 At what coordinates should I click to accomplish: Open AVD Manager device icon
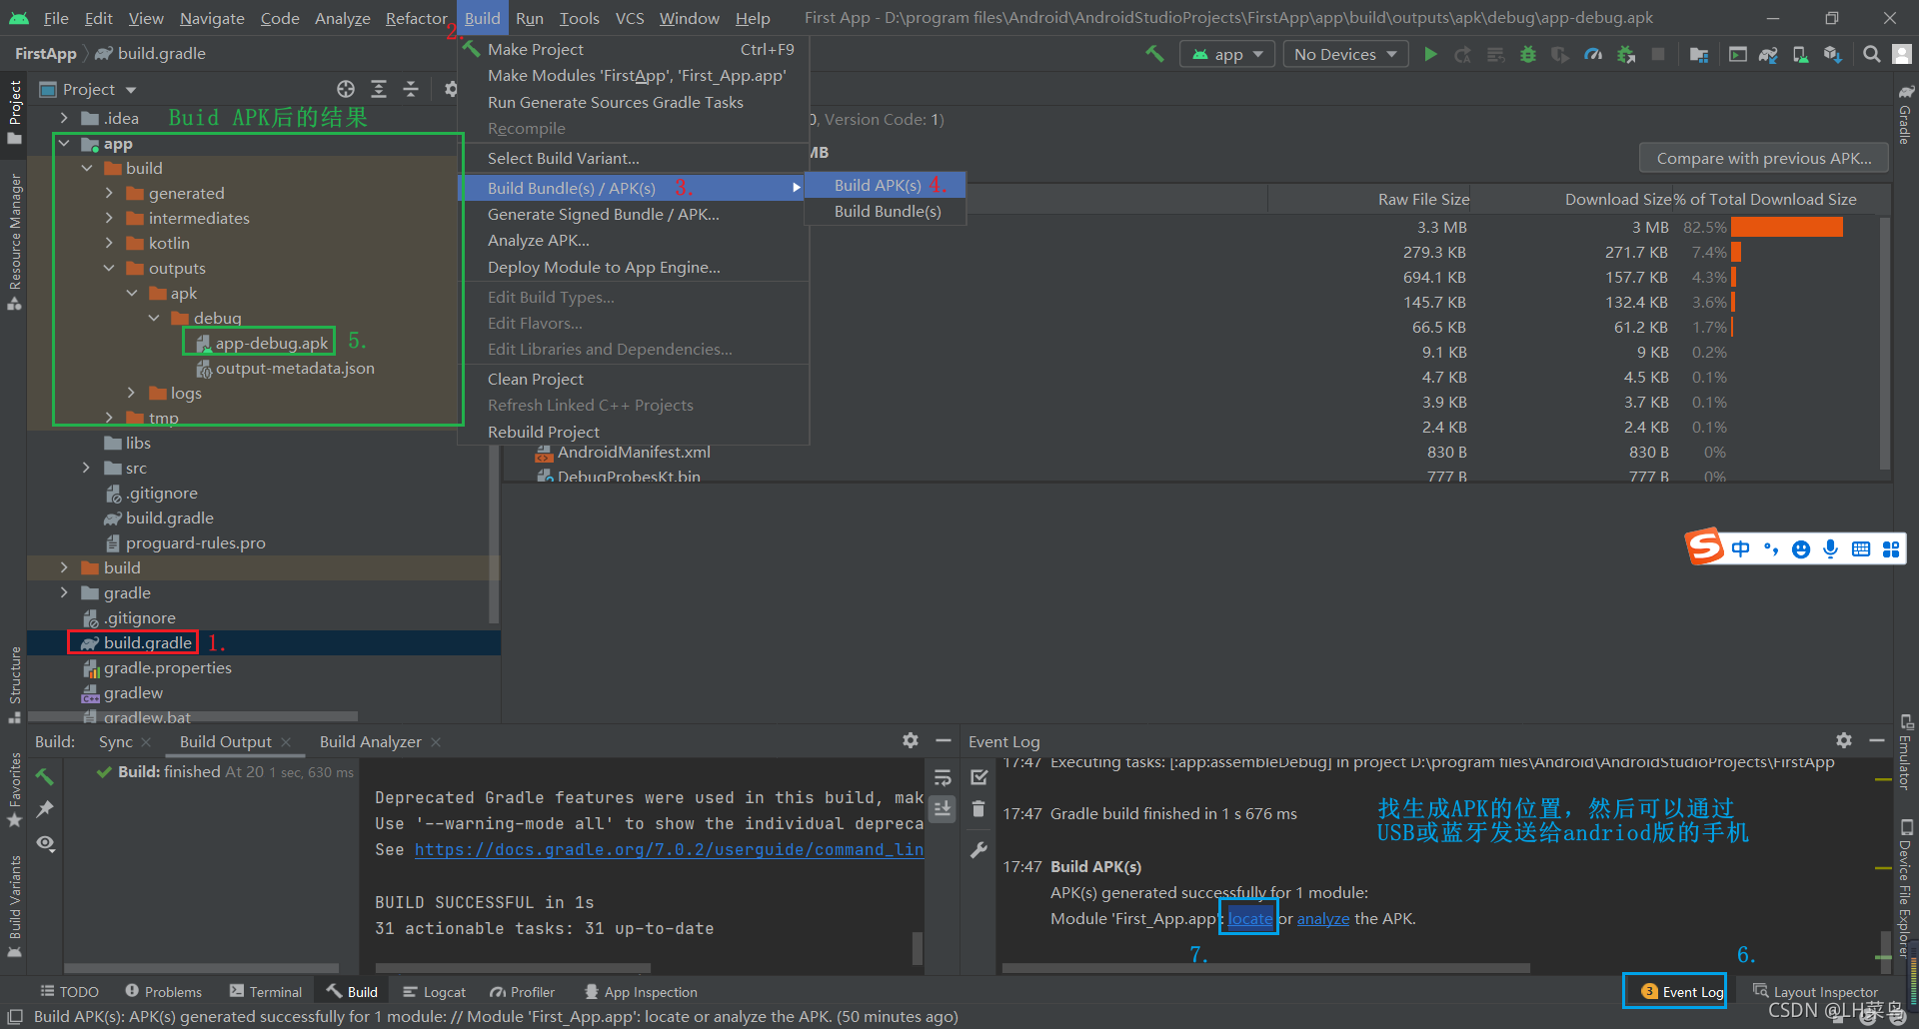click(1800, 54)
